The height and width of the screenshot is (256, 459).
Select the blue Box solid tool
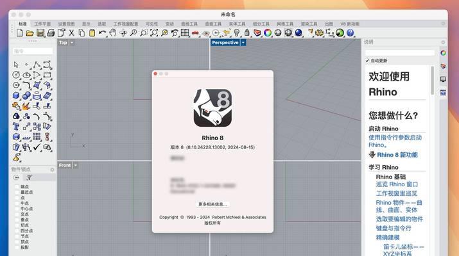[16, 95]
